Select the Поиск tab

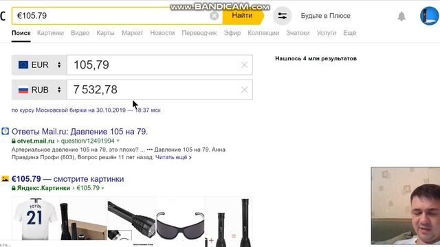(x=21, y=33)
